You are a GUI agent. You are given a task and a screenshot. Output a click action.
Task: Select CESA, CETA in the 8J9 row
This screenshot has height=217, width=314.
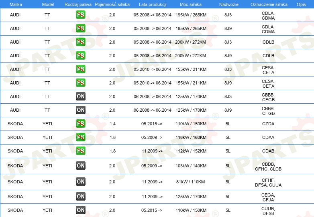268,84
